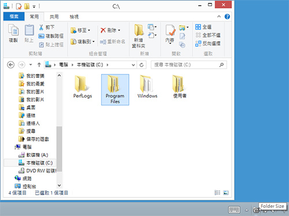289x216 pixels.
Task: Select 電腦 in navigation pane
Action: tap(23, 147)
